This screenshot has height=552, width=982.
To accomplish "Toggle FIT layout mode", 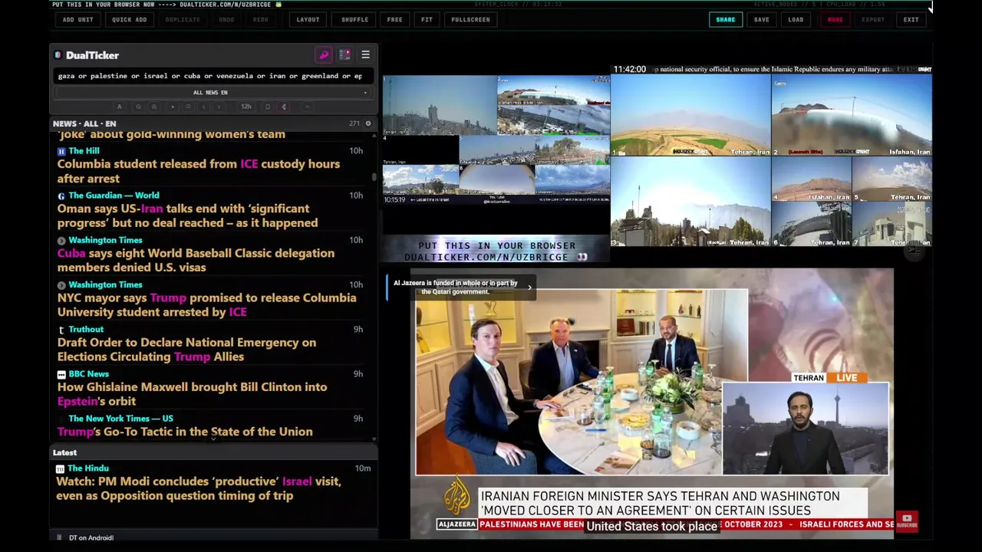I will 427,20.
